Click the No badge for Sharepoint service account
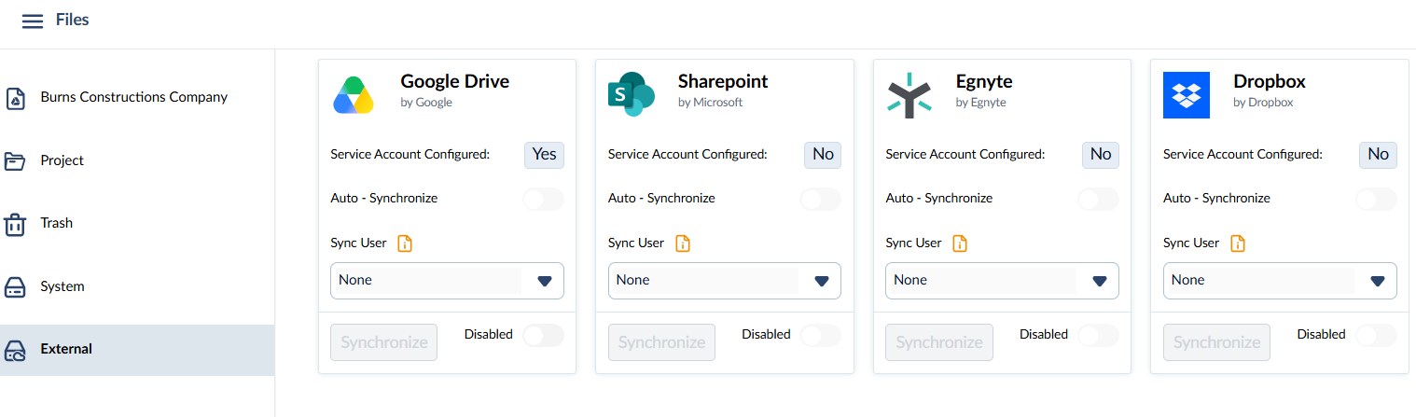Image resolution: width=1416 pixels, height=417 pixels. coord(823,155)
